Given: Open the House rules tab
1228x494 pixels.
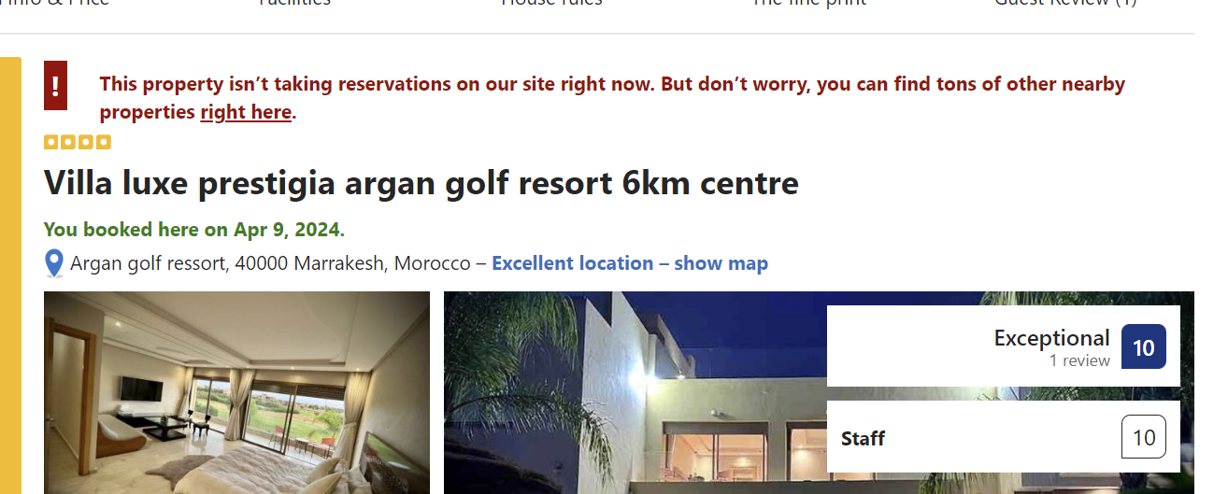Looking at the screenshot, I should coord(551,3).
